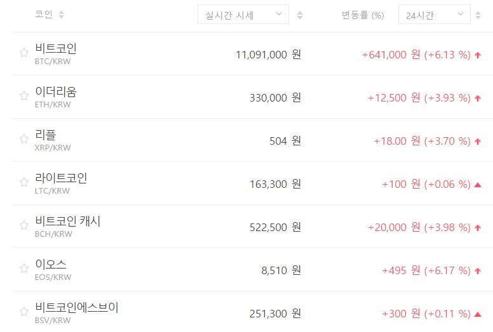
Task: Click sort arrows next to 실시간 시세 dropdown
Action: 300,15
